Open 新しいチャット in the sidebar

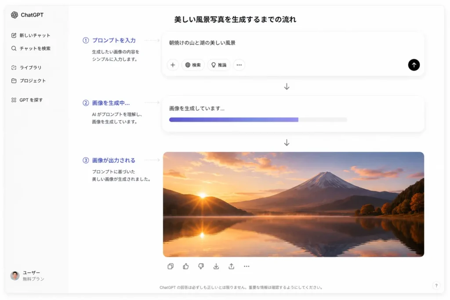31,35
